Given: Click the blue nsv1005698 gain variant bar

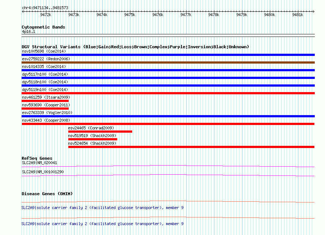Looking at the screenshot, I should (x=168, y=55).
